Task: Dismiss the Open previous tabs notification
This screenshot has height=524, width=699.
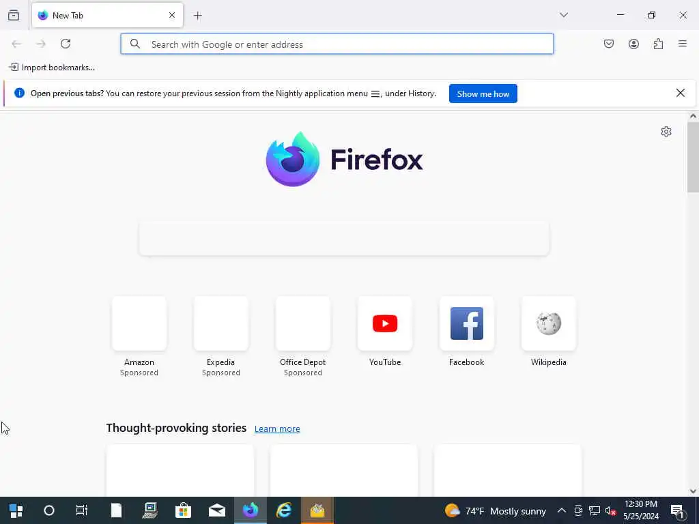Action: point(681,93)
